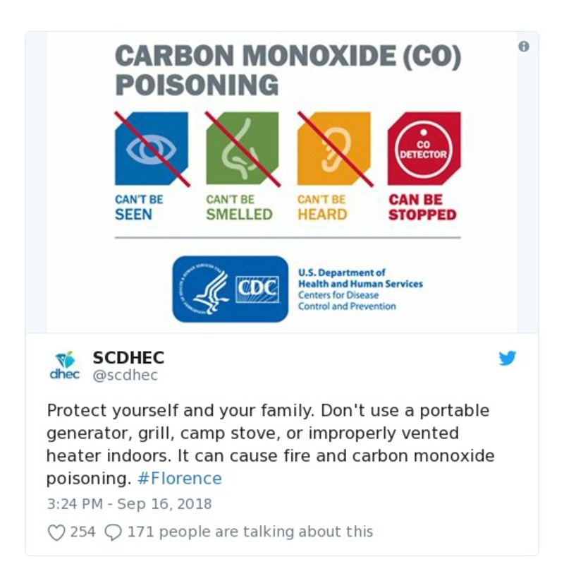Click the blue crossed-out eye icon
The image size is (564, 581).
(x=151, y=148)
